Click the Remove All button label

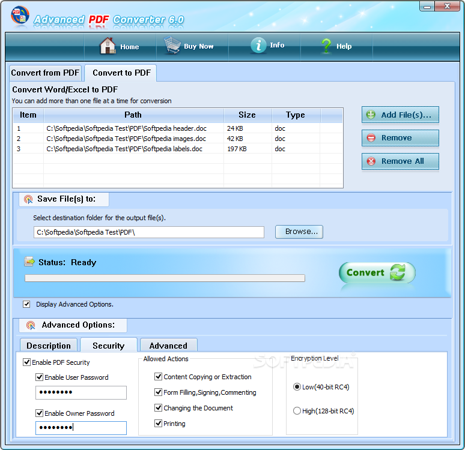tap(403, 161)
